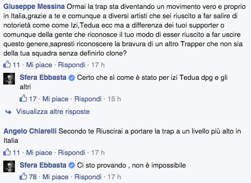Image resolution: width=251 pixels, height=183 pixels.
Task: Click the reply arrow icon beside Visualizza altre risposte
Action: [x=8, y=112]
